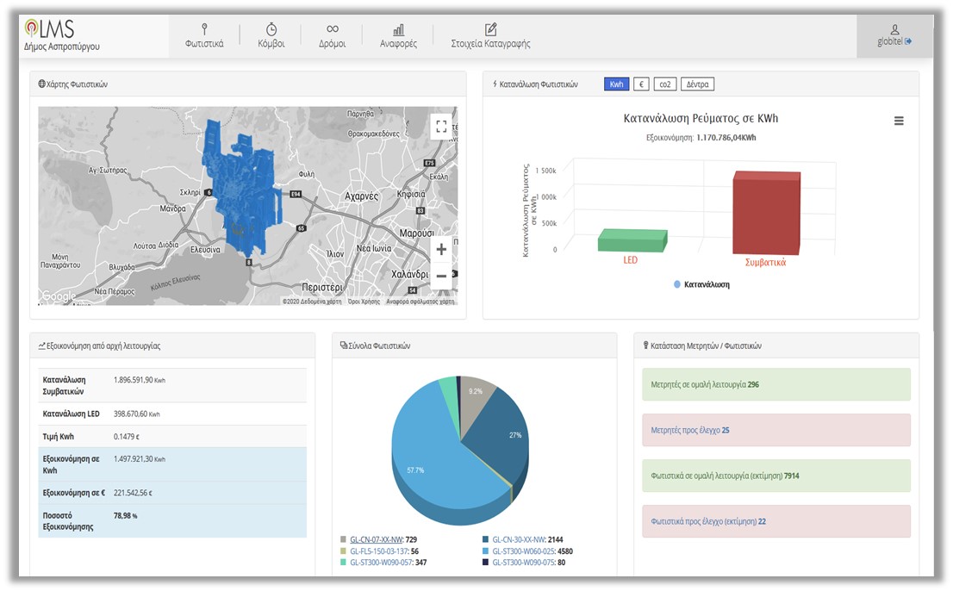This screenshot has height=591, width=953.
Task: Click the GL-ST300-W060-025 legend entry
Action: tap(526, 551)
